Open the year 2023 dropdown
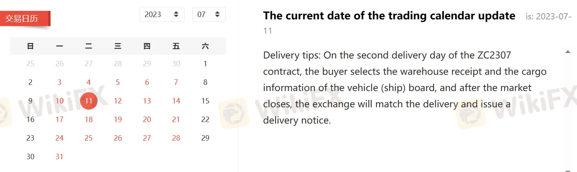Screen dimensions: 577x172 (162, 15)
